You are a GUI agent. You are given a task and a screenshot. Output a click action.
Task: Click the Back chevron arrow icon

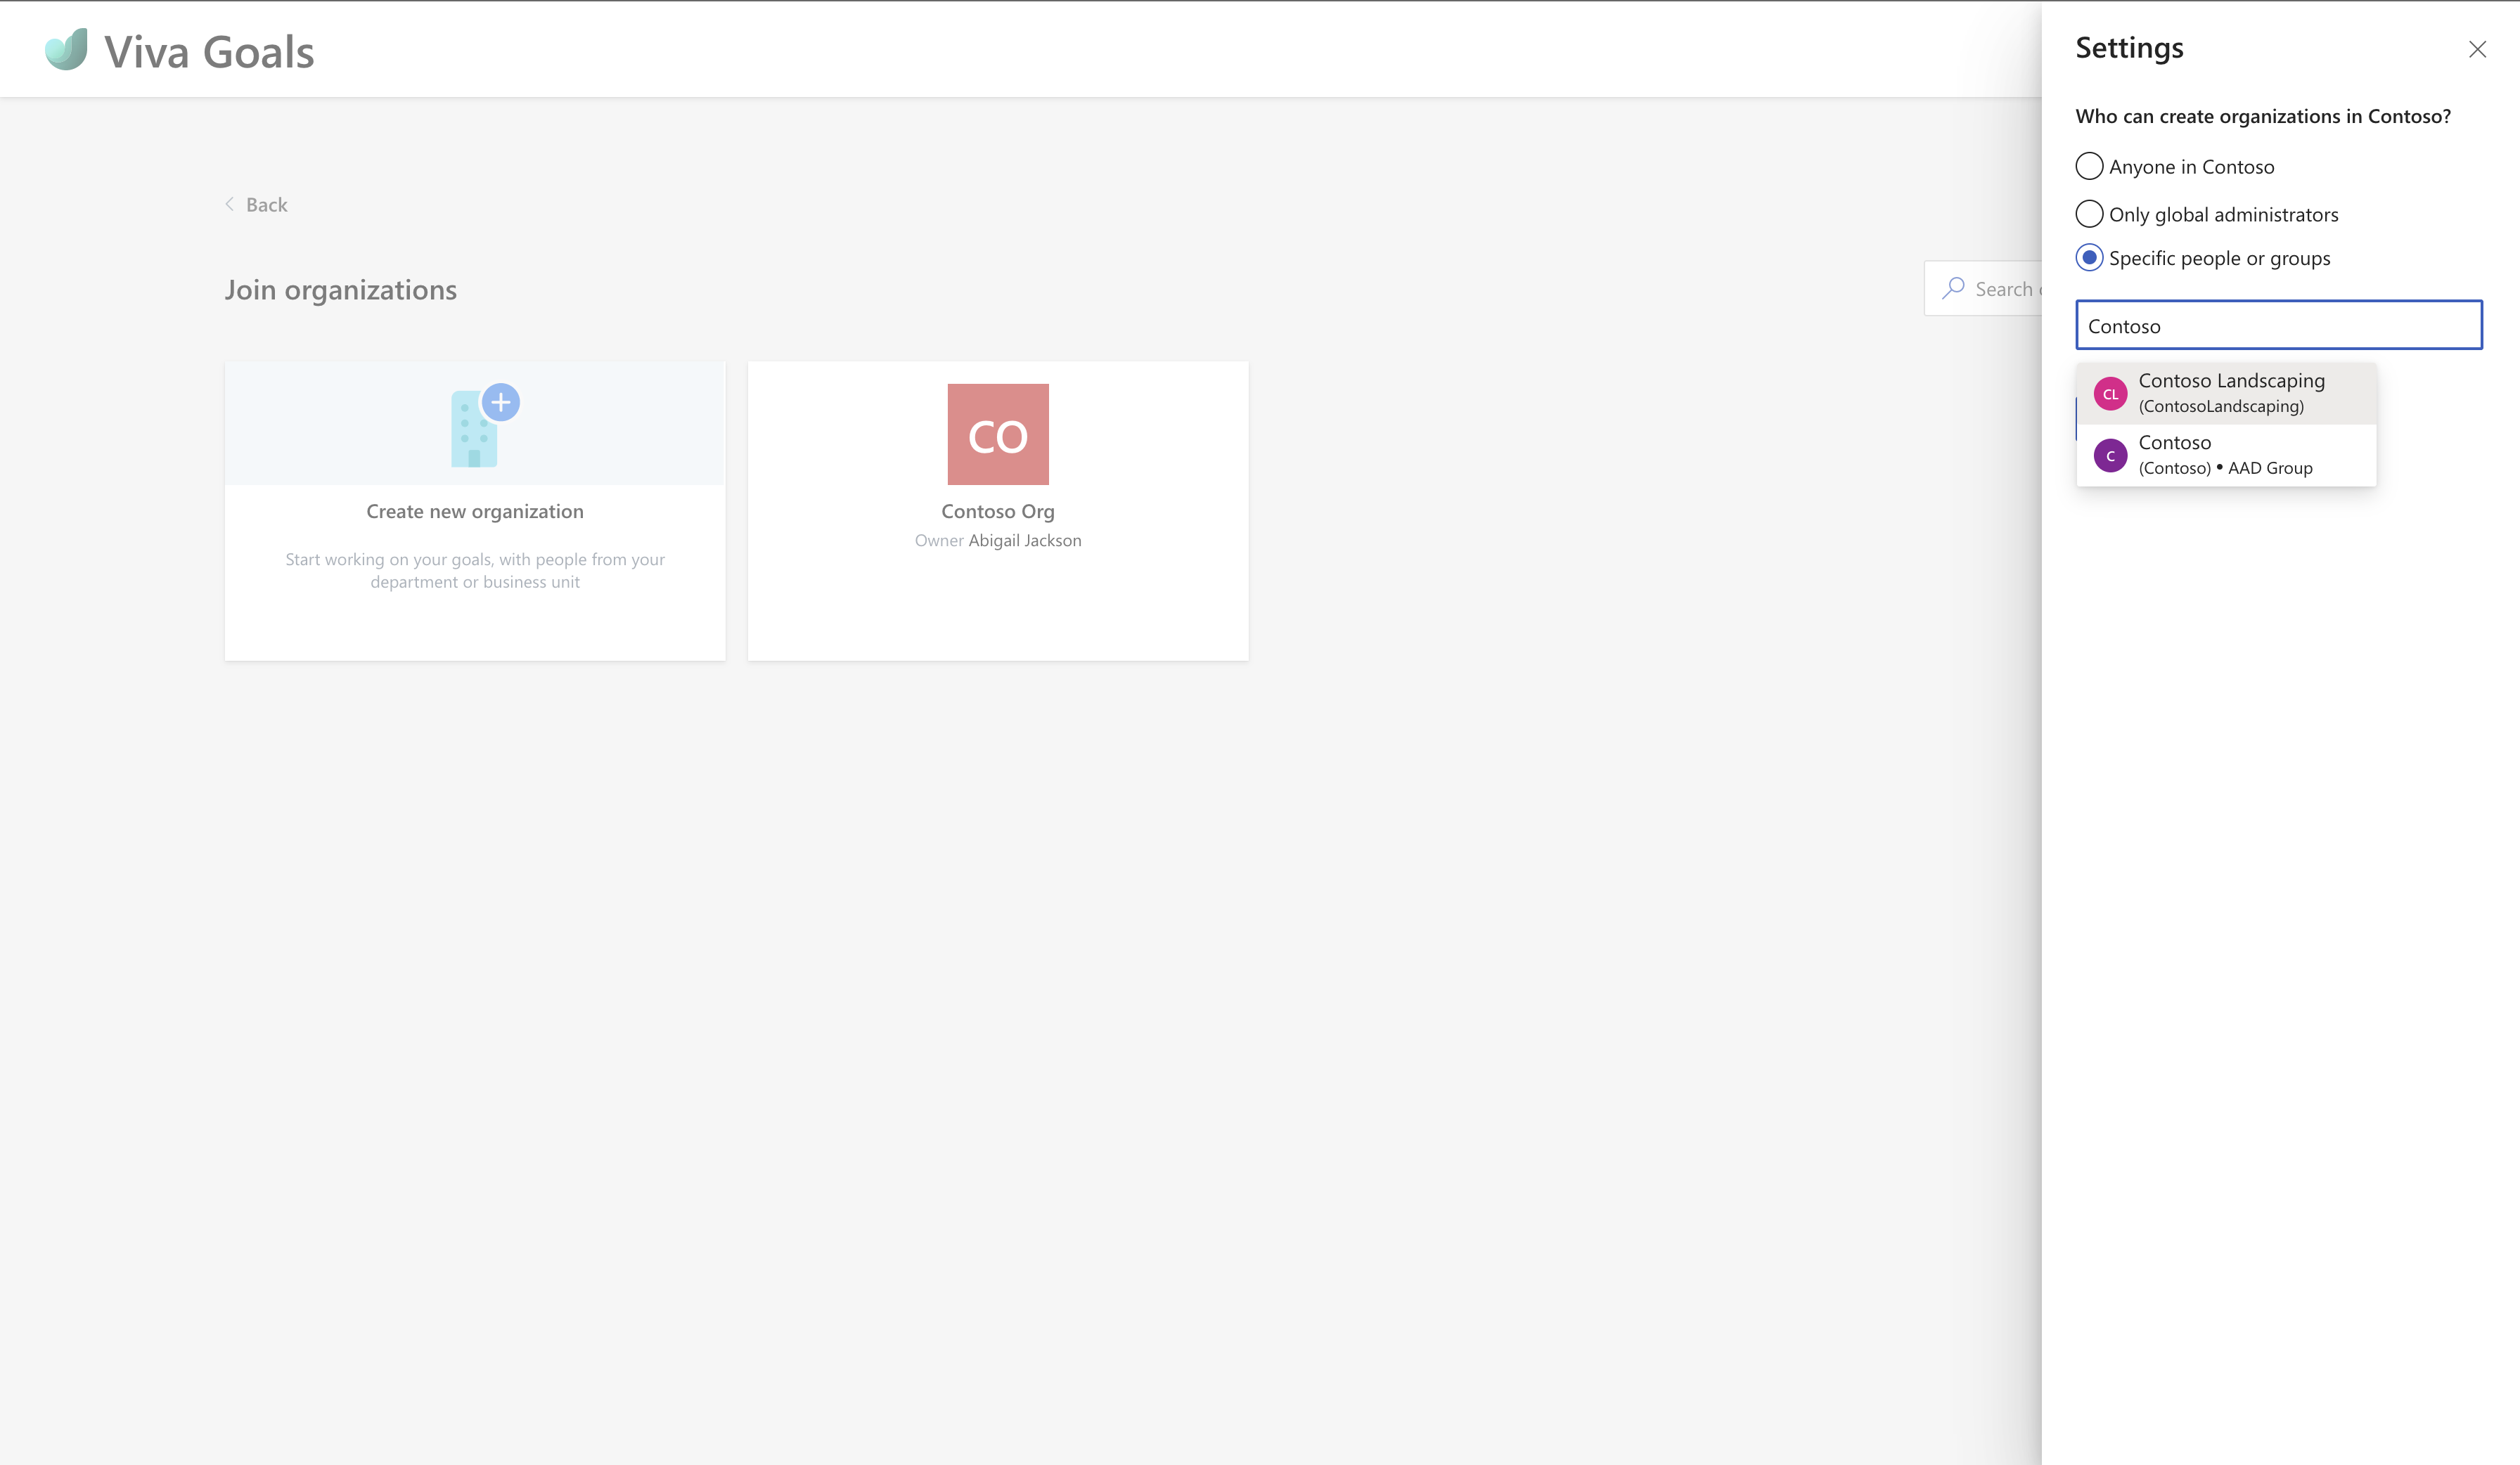[x=230, y=204]
